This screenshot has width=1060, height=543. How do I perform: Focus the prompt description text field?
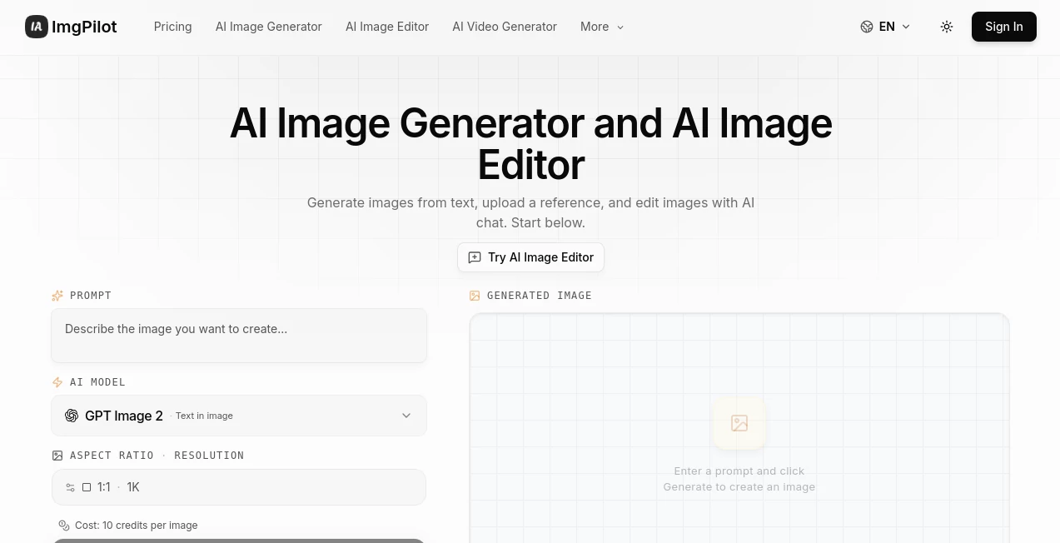(x=239, y=336)
